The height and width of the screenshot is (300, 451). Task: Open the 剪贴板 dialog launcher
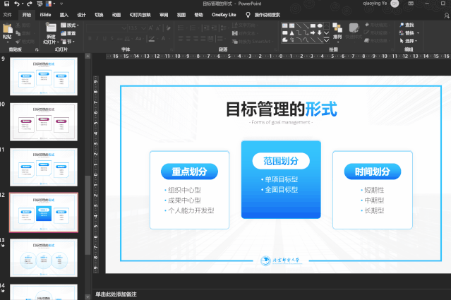tap(37, 49)
